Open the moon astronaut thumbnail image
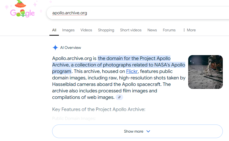The image size is (229, 141). 205,72
